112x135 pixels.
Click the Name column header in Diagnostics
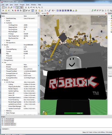coord(12,16)
